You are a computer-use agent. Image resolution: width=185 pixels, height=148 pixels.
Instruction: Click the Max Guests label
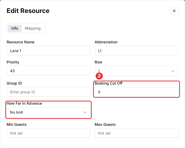click(105, 124)
